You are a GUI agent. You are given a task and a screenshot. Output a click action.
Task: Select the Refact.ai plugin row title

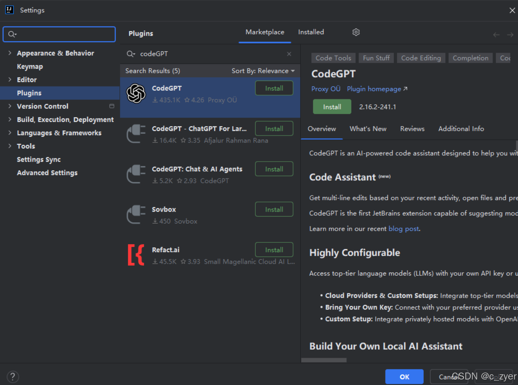pyautogui.click(x=166, y=250)
